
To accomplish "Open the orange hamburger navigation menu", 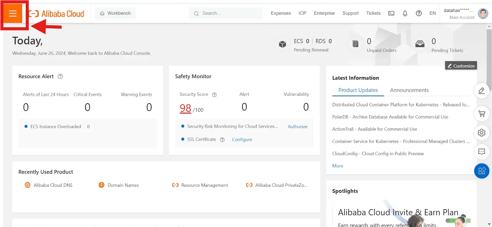I will pyautogui.click(x=13, y=14).
